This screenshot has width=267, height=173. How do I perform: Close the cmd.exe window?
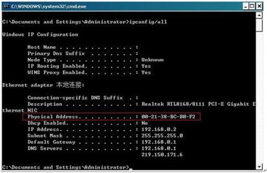[x=259, y=6]
